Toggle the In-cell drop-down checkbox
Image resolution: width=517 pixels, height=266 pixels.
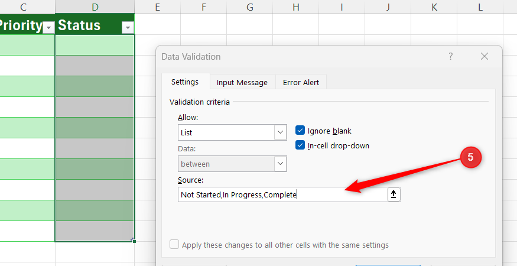point(300,145)
